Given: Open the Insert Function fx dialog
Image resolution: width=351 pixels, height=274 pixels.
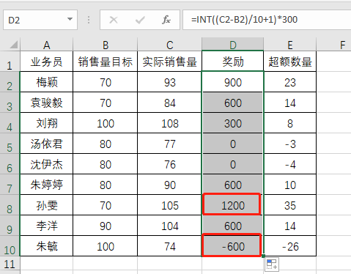Looking at the screenshot, I should click(166, 20).
